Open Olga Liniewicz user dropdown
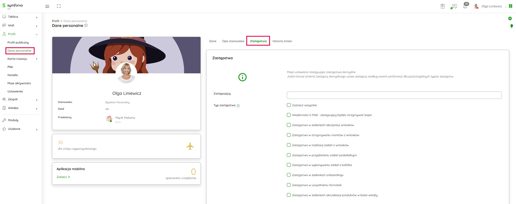Image resolution: width=516 pixels, height=204 pixels. [491, 6]
